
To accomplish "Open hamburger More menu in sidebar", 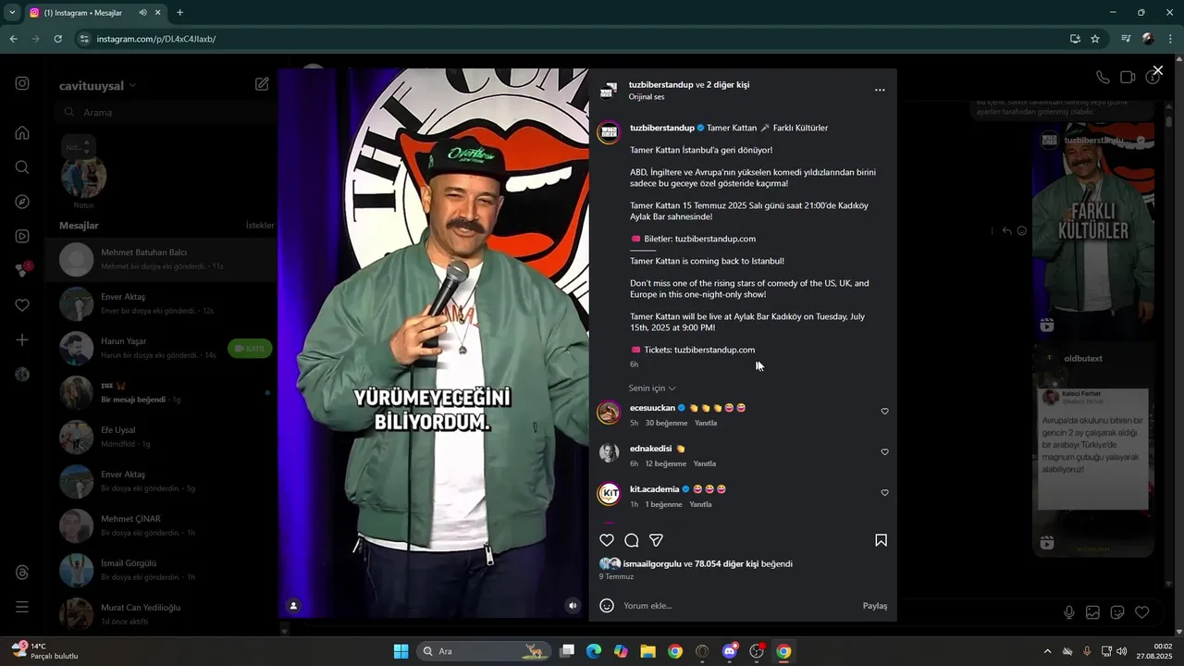I will point(22,607).
